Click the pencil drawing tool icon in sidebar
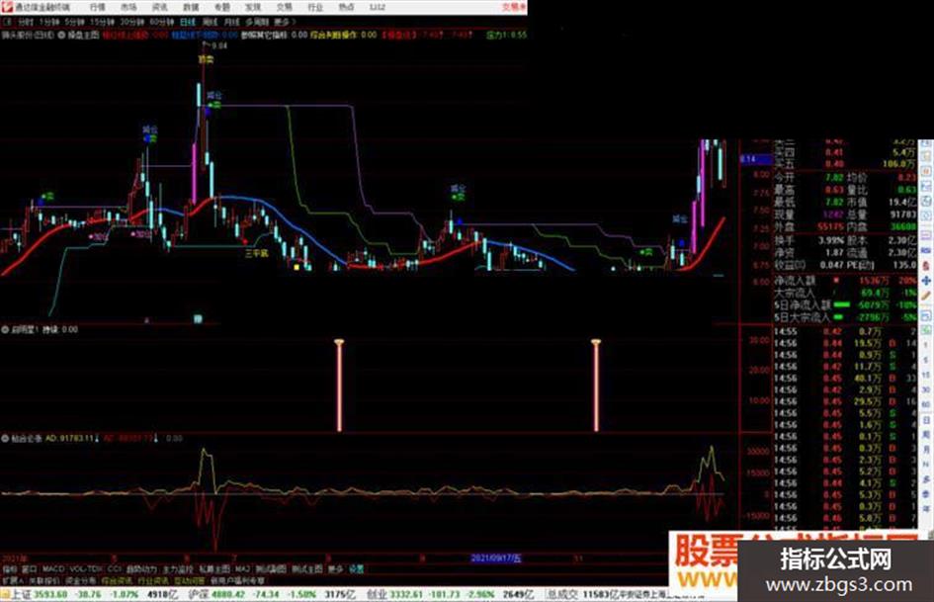Viewport: 934px width, 602px height. 926,296
